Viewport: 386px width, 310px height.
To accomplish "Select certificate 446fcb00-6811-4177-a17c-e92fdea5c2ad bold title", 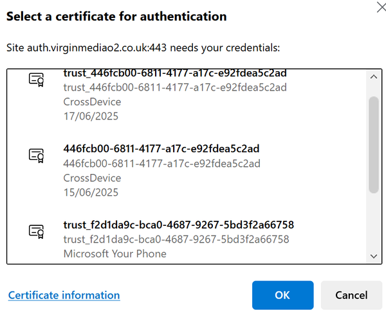I will pos(161,149).
